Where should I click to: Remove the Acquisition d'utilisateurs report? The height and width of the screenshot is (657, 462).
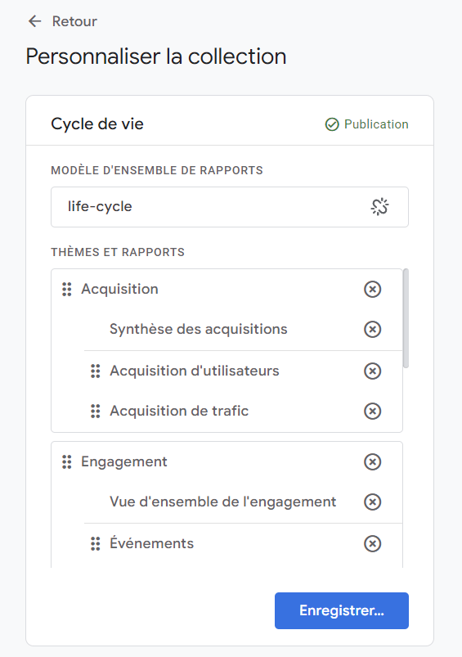click(x=372, y=371)
